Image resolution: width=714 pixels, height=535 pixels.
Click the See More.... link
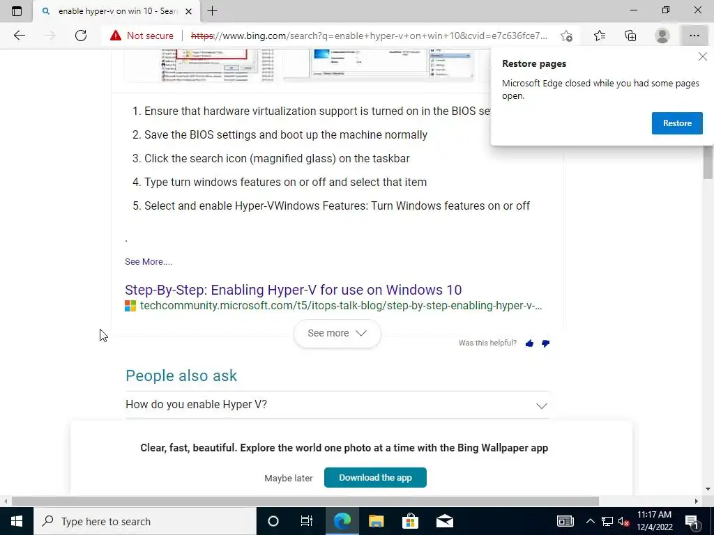(x=149, y=262)
